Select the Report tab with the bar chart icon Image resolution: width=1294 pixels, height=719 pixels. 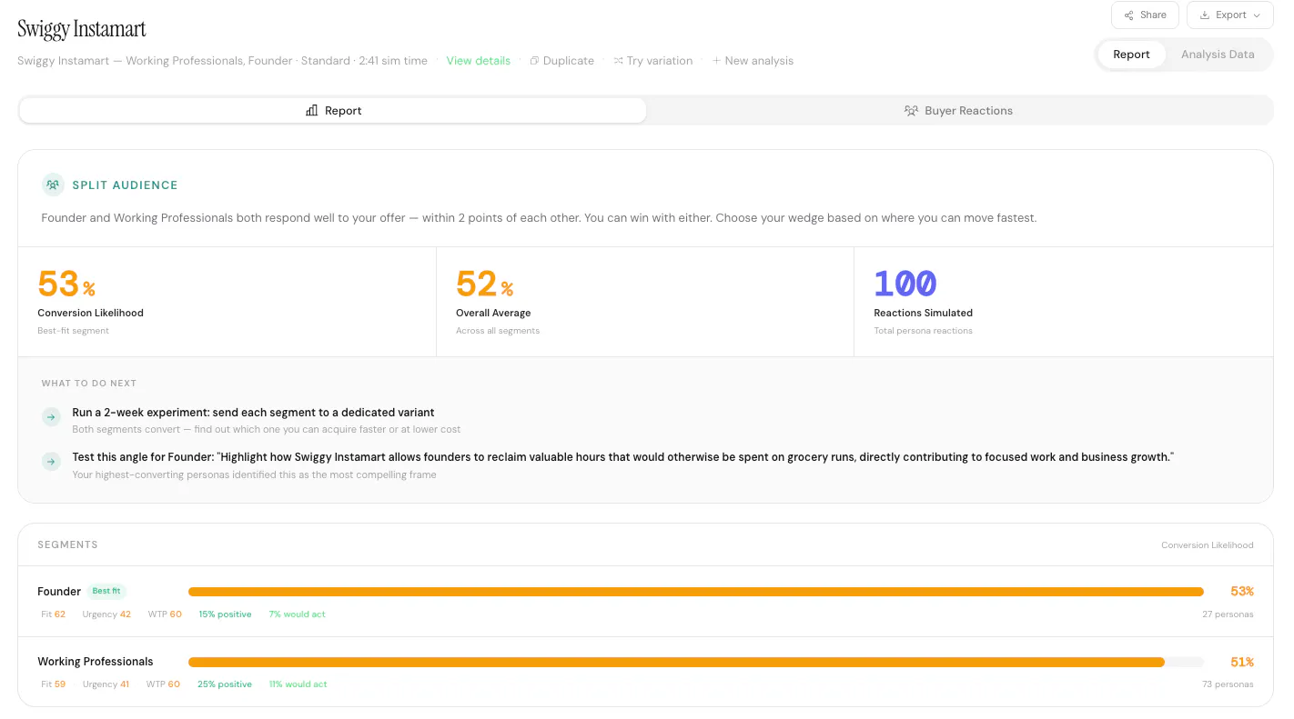[333, 111]
